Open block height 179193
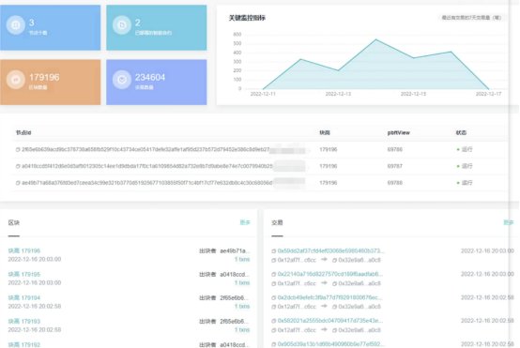Image resolution: width=520 pixels, height=348 pixels. pyautogui.click(x=24, y=321)
